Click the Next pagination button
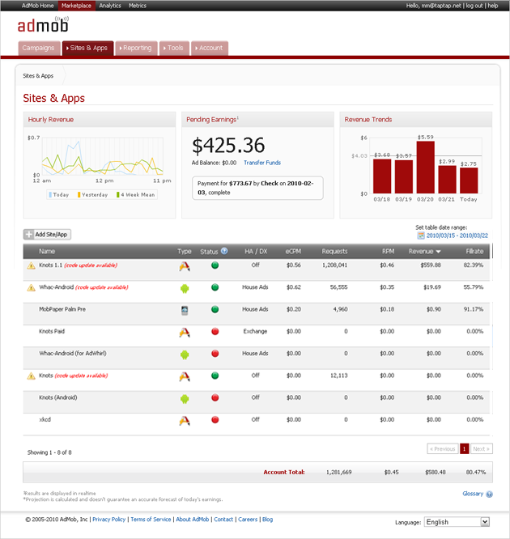Viewport: 510px width, 539px height. [481, 448]
